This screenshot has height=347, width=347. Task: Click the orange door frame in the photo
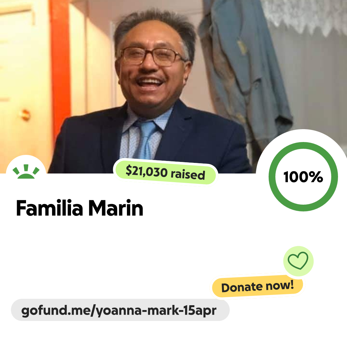click(60, 67)
